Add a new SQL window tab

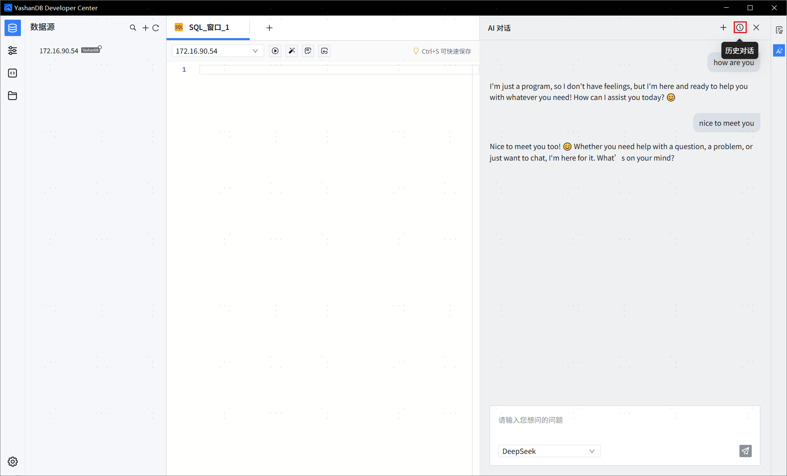269,28
